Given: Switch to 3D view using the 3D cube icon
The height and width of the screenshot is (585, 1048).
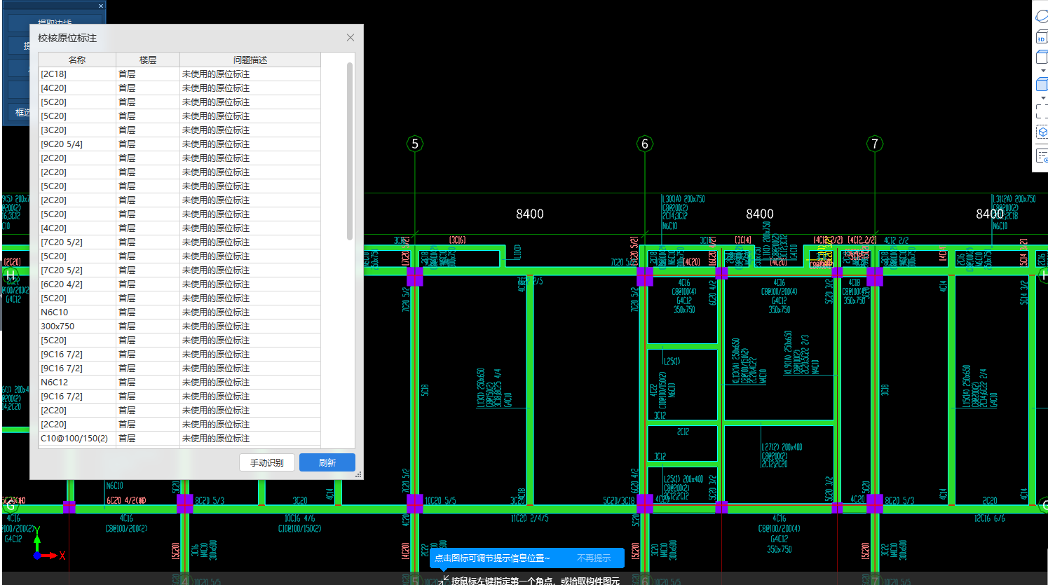Looking at the screenshot, I should coord(1042,37).
